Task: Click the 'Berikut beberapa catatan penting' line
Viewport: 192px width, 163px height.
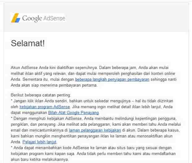Action: click(41, 95)
